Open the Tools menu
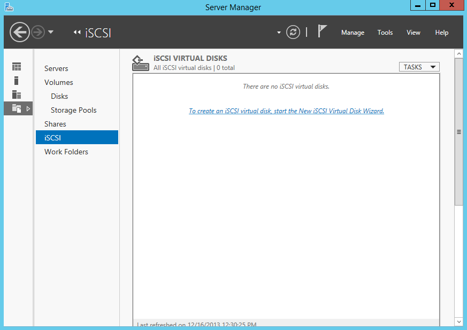The width and height of the screenshot is (467, 330). tap(385, 33)
